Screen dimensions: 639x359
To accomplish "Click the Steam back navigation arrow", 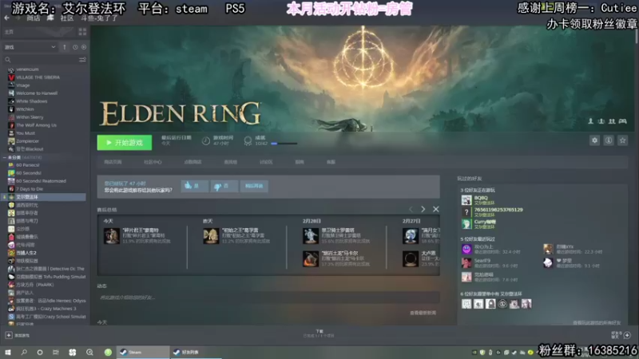I will [6, 18].
